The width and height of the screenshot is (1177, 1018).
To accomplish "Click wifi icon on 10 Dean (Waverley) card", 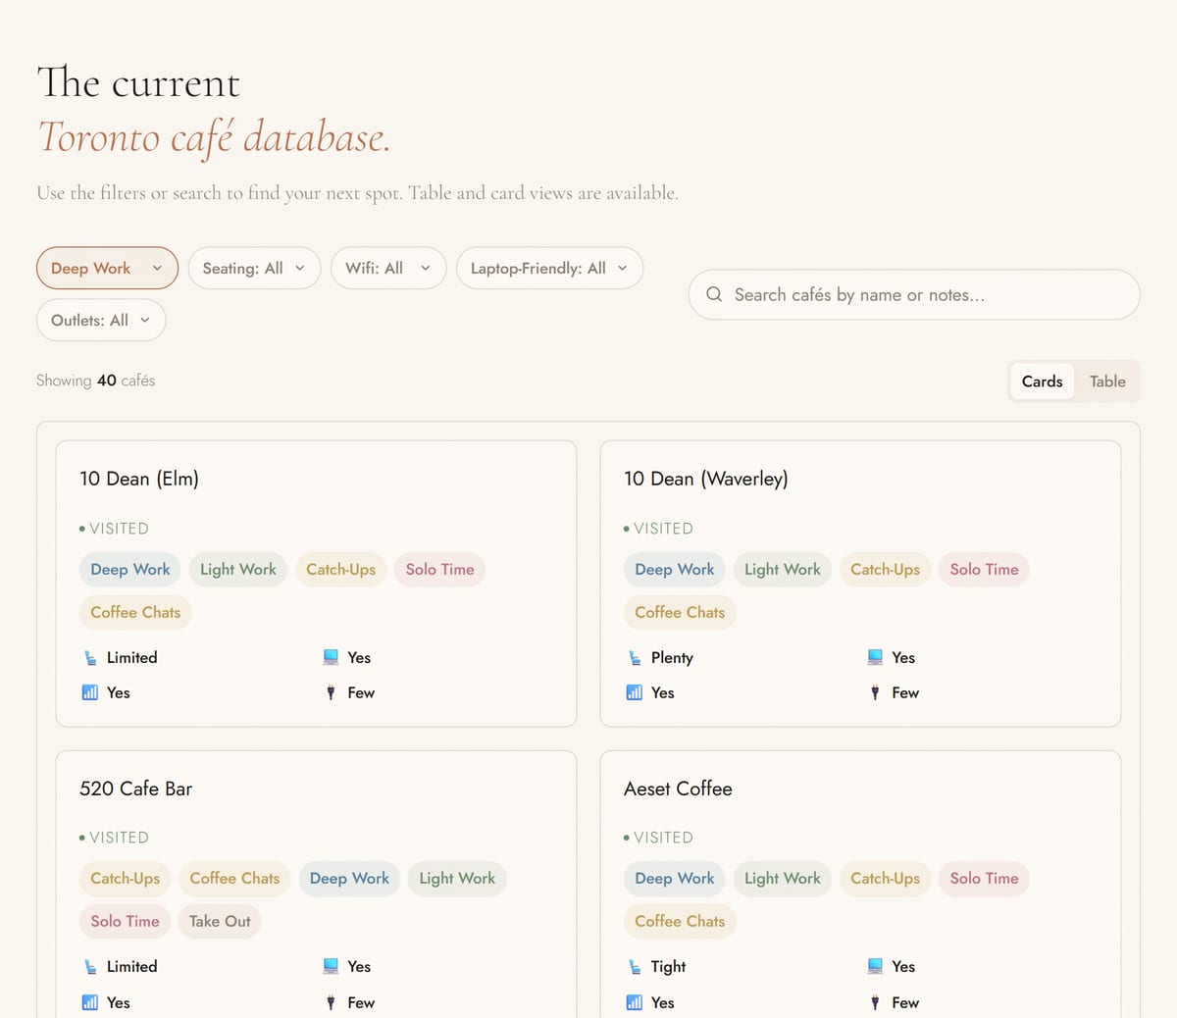I will (635, 692).
